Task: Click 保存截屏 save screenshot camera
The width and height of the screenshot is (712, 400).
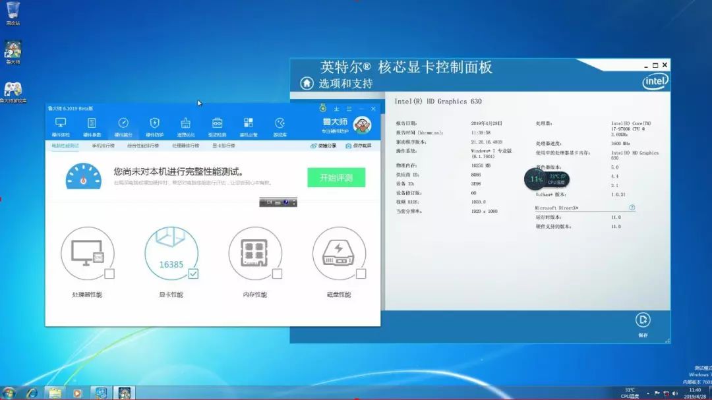Action: click(358, 146)
